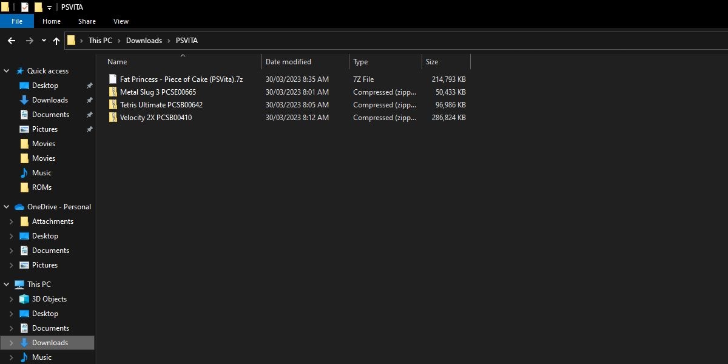
Task: Open Quick Access properties icon in title bar
Action: (25, 7)
